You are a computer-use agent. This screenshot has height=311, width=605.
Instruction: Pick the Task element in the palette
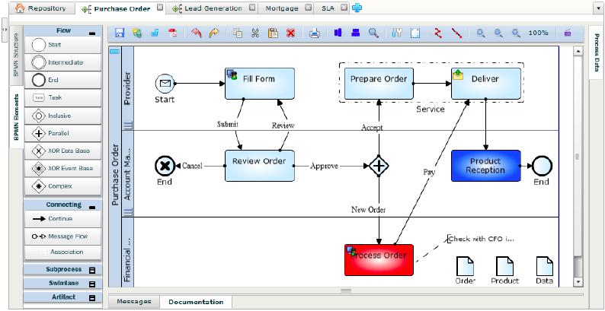click(x=63, y=98)
